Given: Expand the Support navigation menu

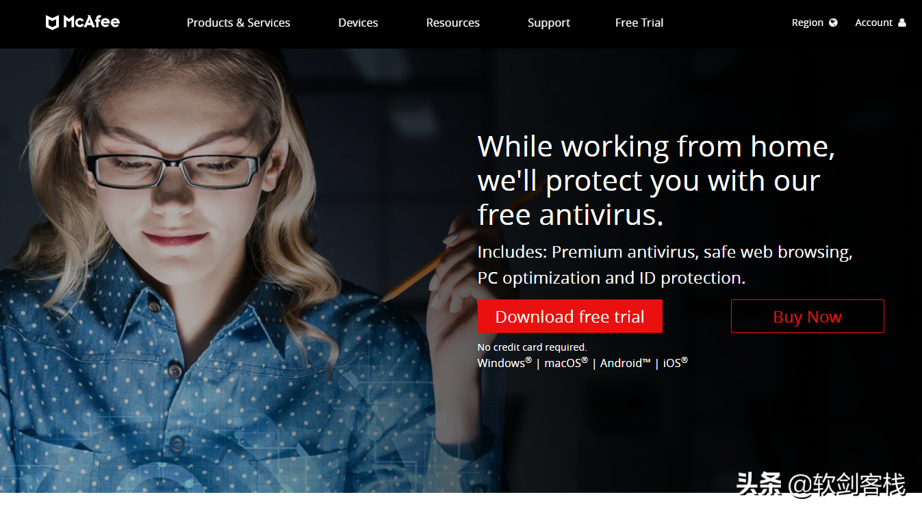Looking at the screenshot, I should tap(549, 23).
